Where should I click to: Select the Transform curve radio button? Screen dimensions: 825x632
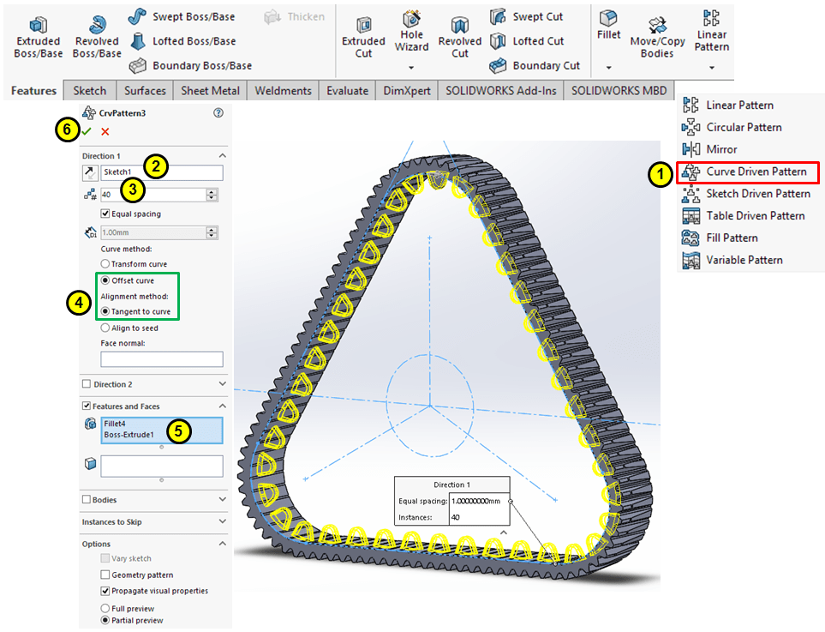pyautogui.click(x=105, y=264)
